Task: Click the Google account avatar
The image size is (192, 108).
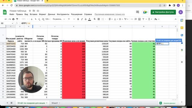Action: (181, 12)
